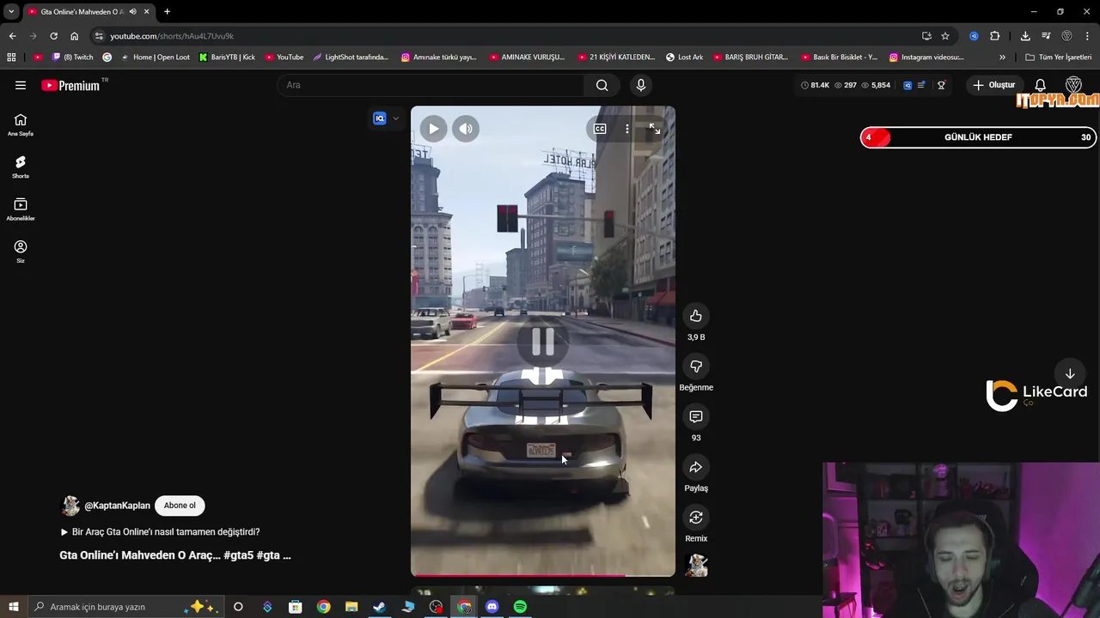Viewport: 1100px width, 618px height.
Task: Start voice search with the microphone
Action: tap(640, 85)
